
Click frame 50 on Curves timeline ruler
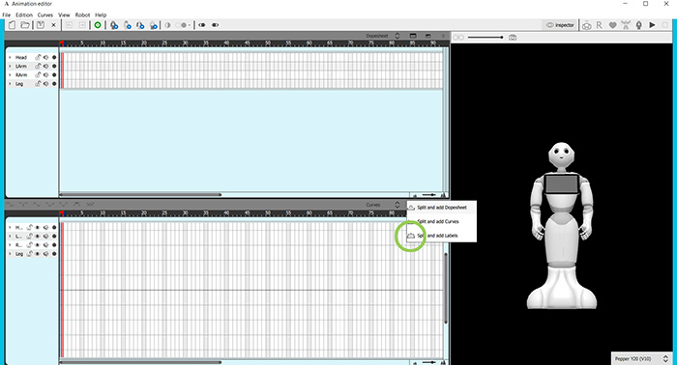coord(268,212)
